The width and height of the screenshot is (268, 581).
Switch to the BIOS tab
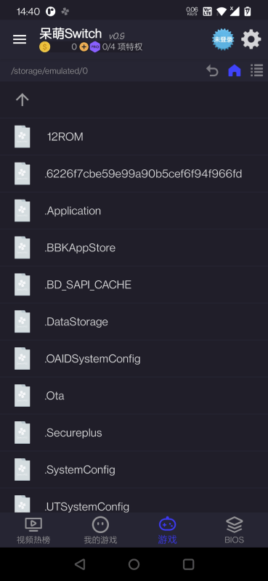pos(235,530)
